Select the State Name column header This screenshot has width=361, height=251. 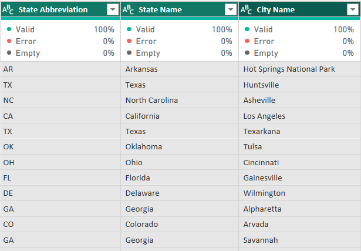[180, 9]
